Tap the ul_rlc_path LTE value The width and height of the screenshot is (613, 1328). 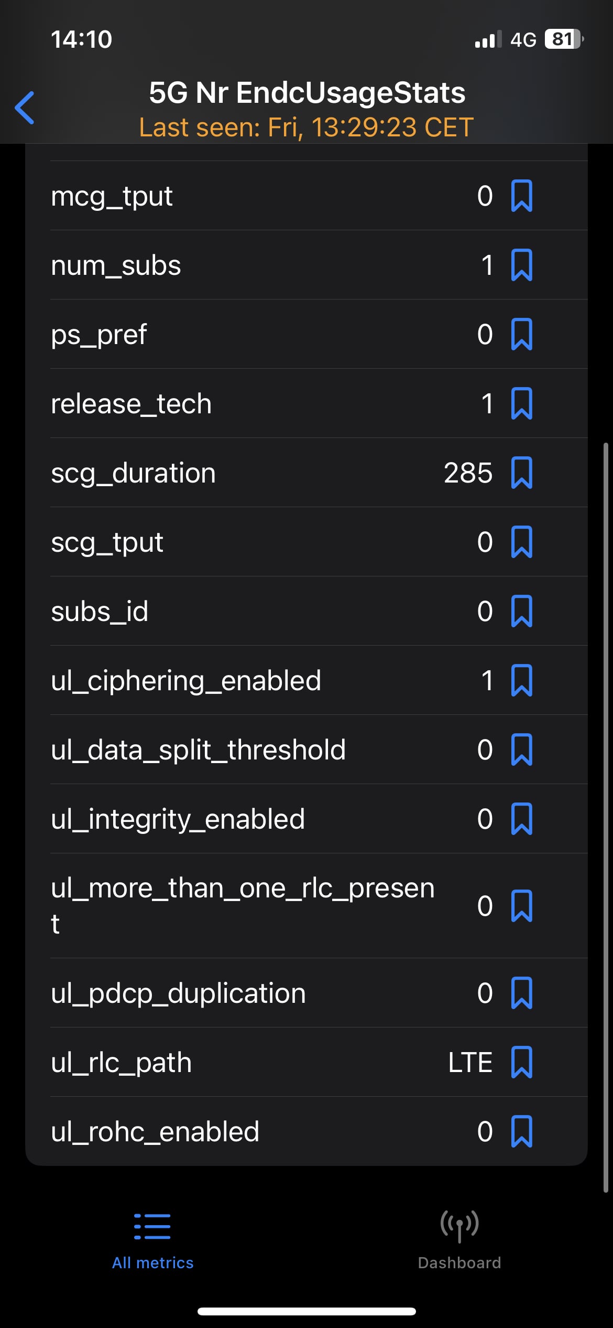click(470, 1063)
